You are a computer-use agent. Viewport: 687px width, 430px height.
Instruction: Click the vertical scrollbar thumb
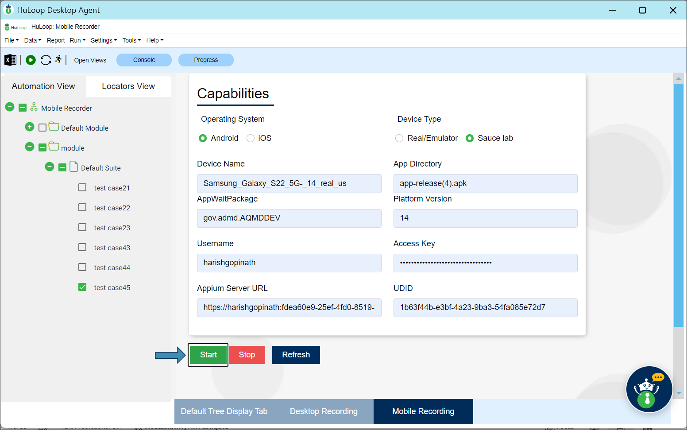pos(679,205)
